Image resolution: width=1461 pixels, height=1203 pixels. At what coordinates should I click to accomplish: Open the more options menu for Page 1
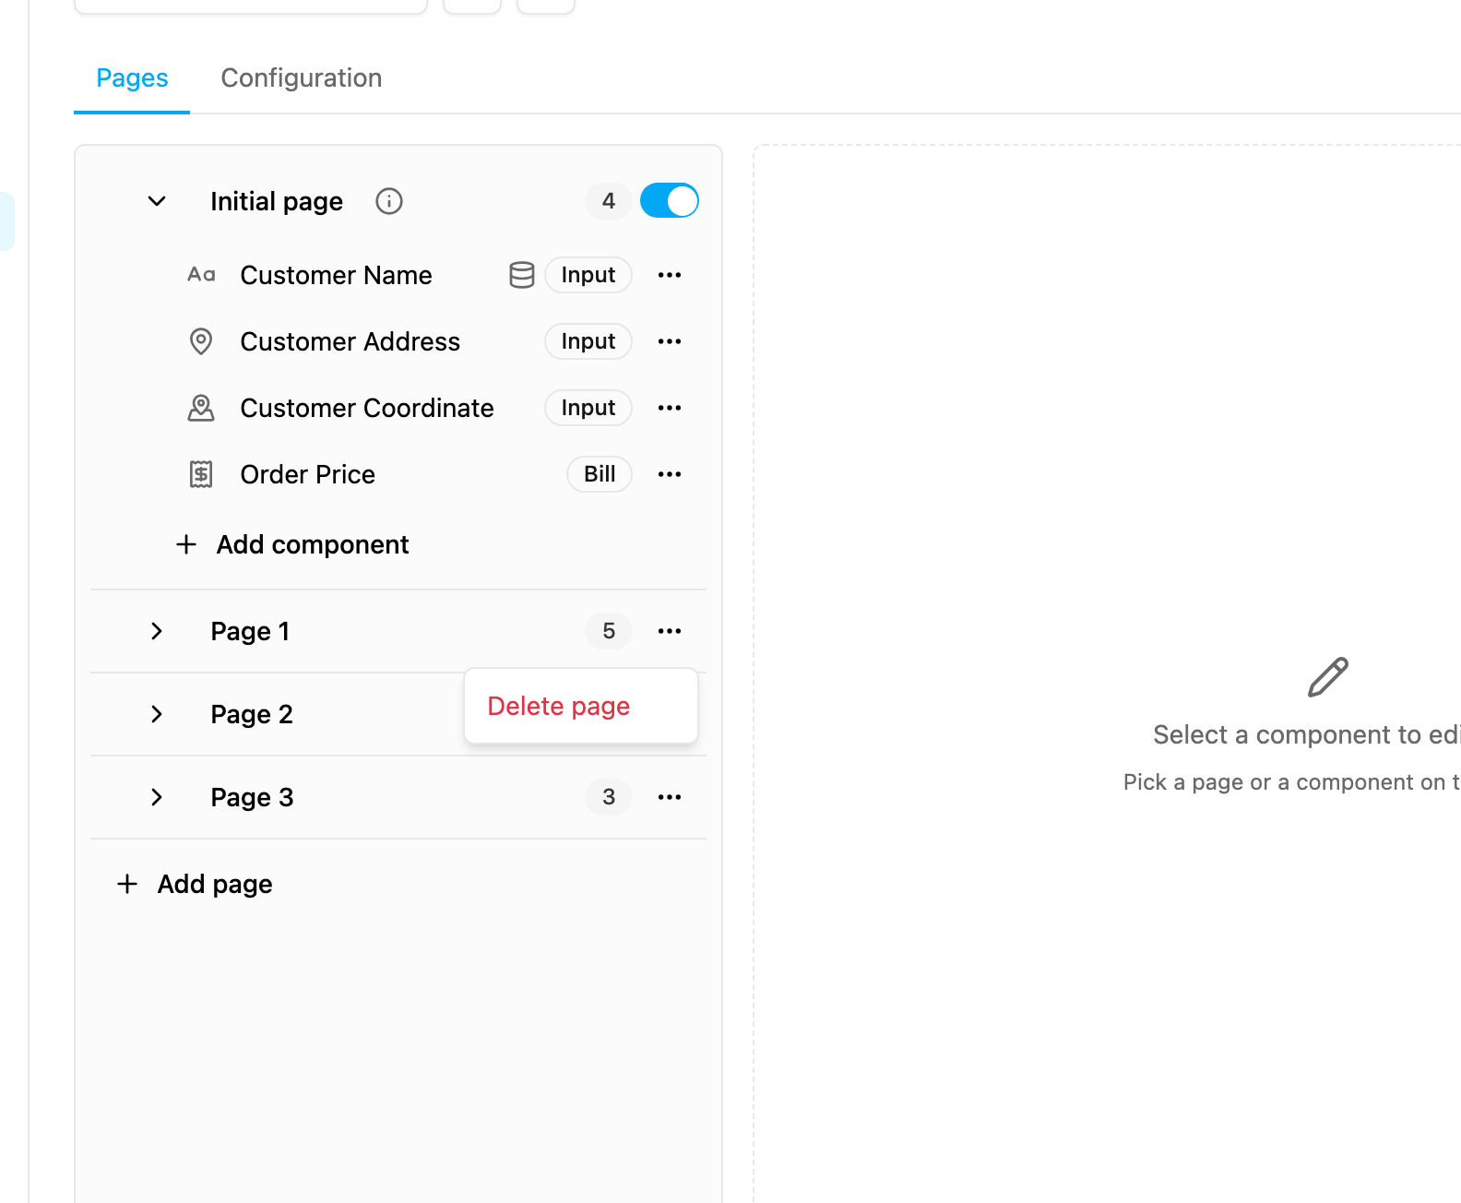(670, 631)
